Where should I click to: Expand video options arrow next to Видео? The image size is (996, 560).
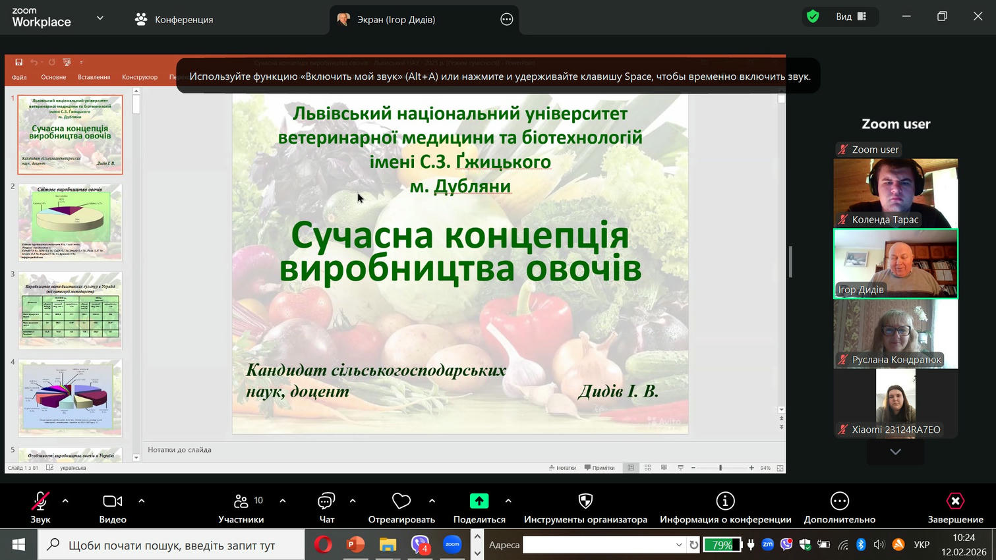pyautogui.click(x=142, y=501)
